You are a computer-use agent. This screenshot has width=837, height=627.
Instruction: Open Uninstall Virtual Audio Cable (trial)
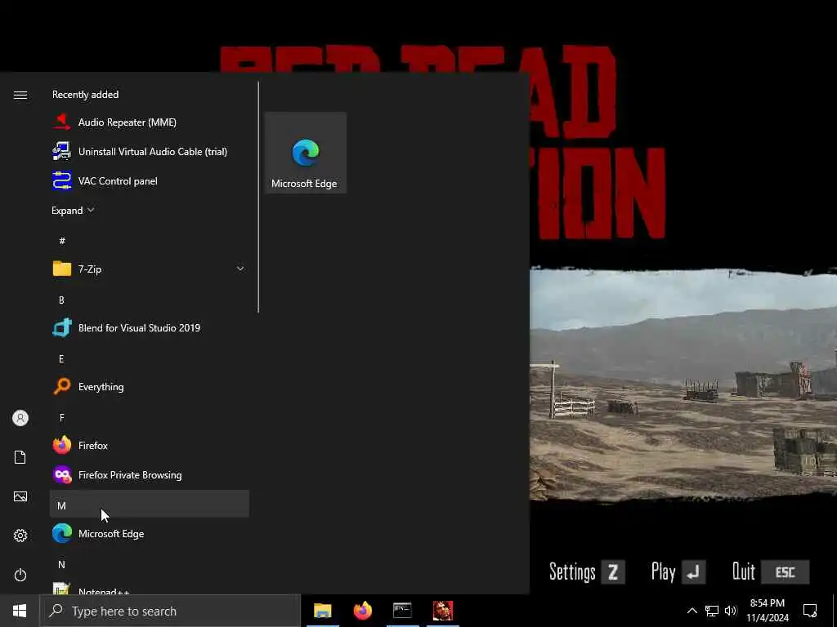pos(150,151)
